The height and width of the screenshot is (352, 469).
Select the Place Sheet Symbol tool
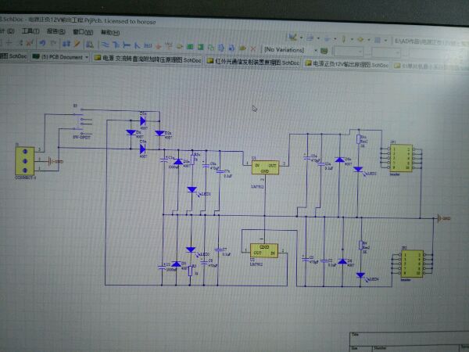pos(190,47)
